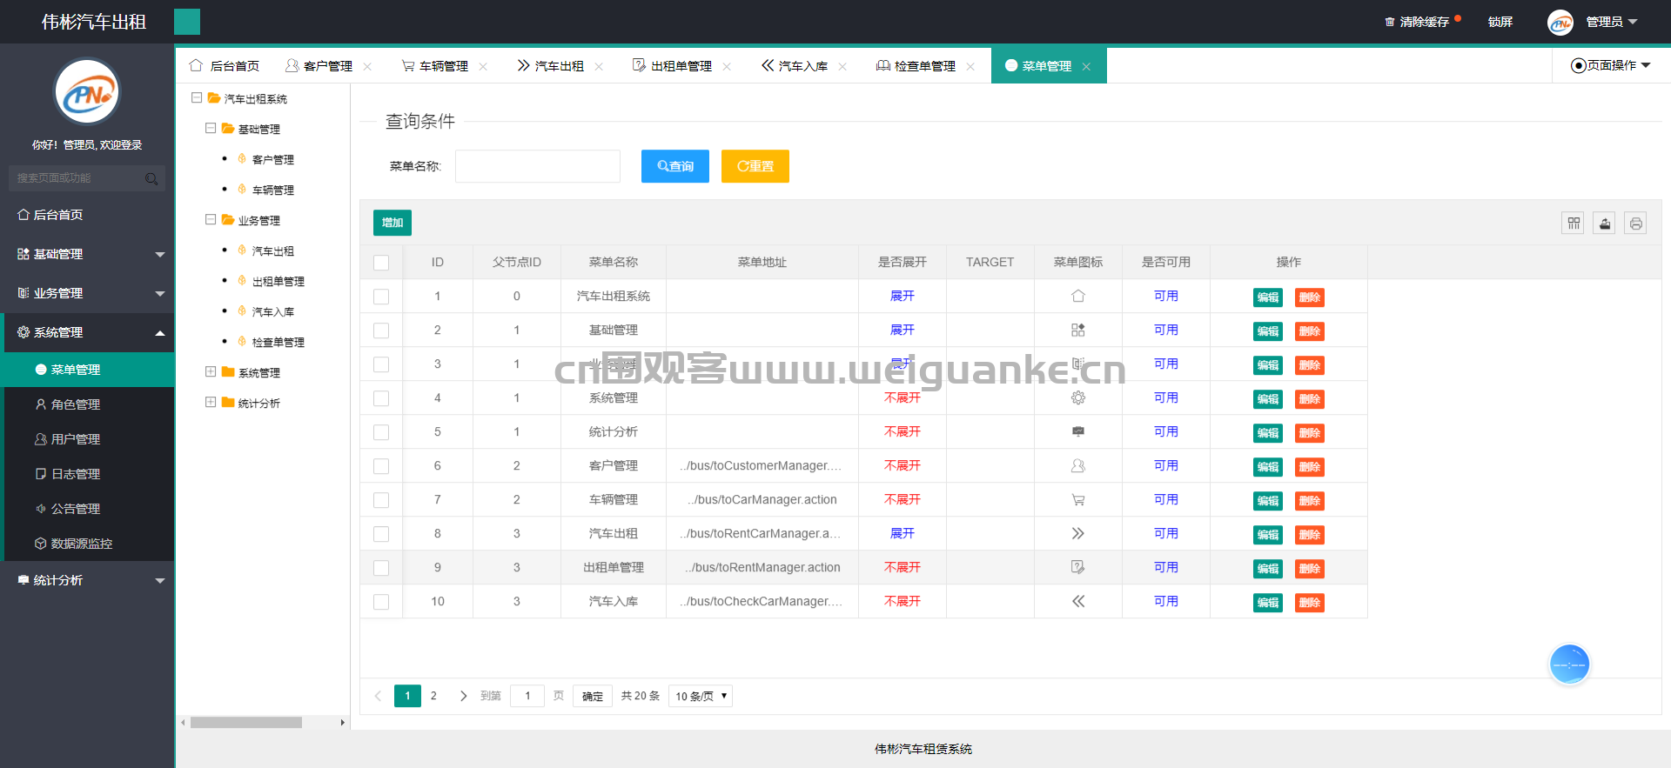Check the row with ID 1

tap(381, 297)
